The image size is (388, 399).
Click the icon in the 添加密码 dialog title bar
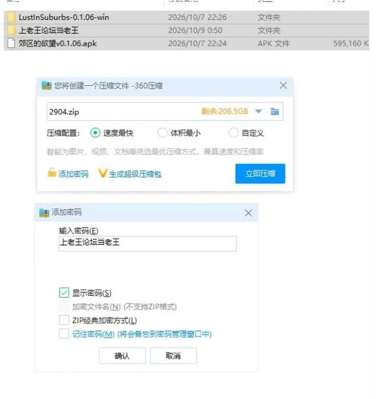point(44,213)
